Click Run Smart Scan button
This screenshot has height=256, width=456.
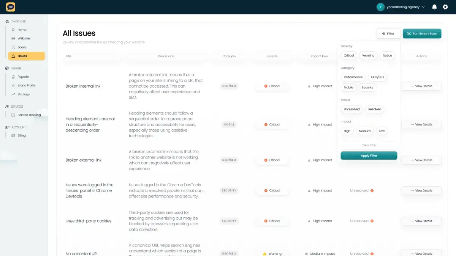pos(422,33)
